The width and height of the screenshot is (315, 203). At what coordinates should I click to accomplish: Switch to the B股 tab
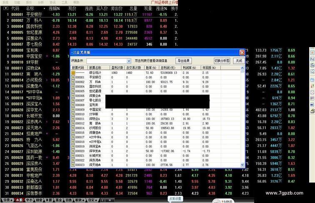[x=49, y=200]
